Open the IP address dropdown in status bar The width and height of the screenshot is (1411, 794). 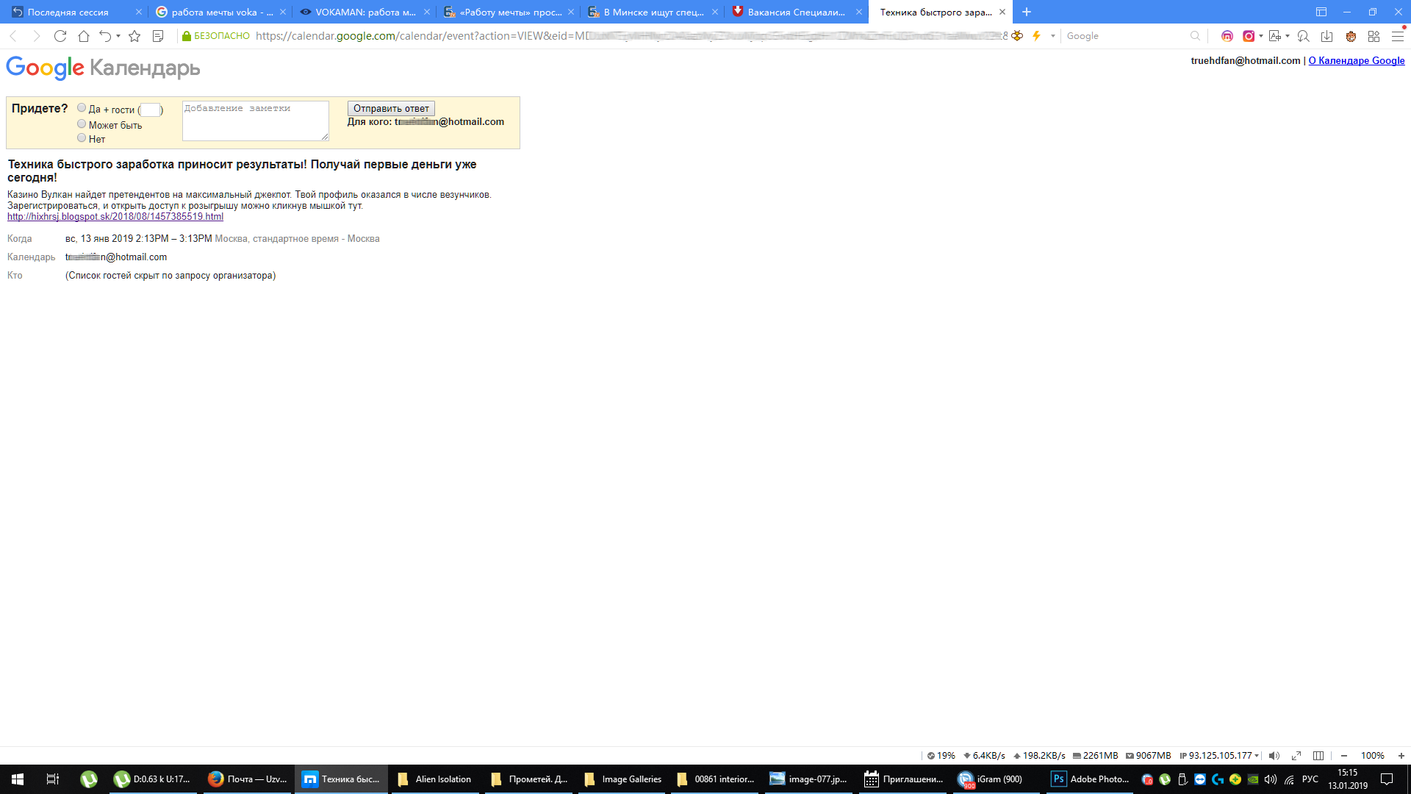coord(1257,756)
